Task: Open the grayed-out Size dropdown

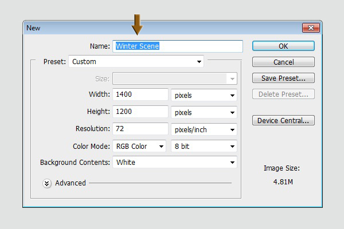Action: pyautogui.click(x=175, y=78)
